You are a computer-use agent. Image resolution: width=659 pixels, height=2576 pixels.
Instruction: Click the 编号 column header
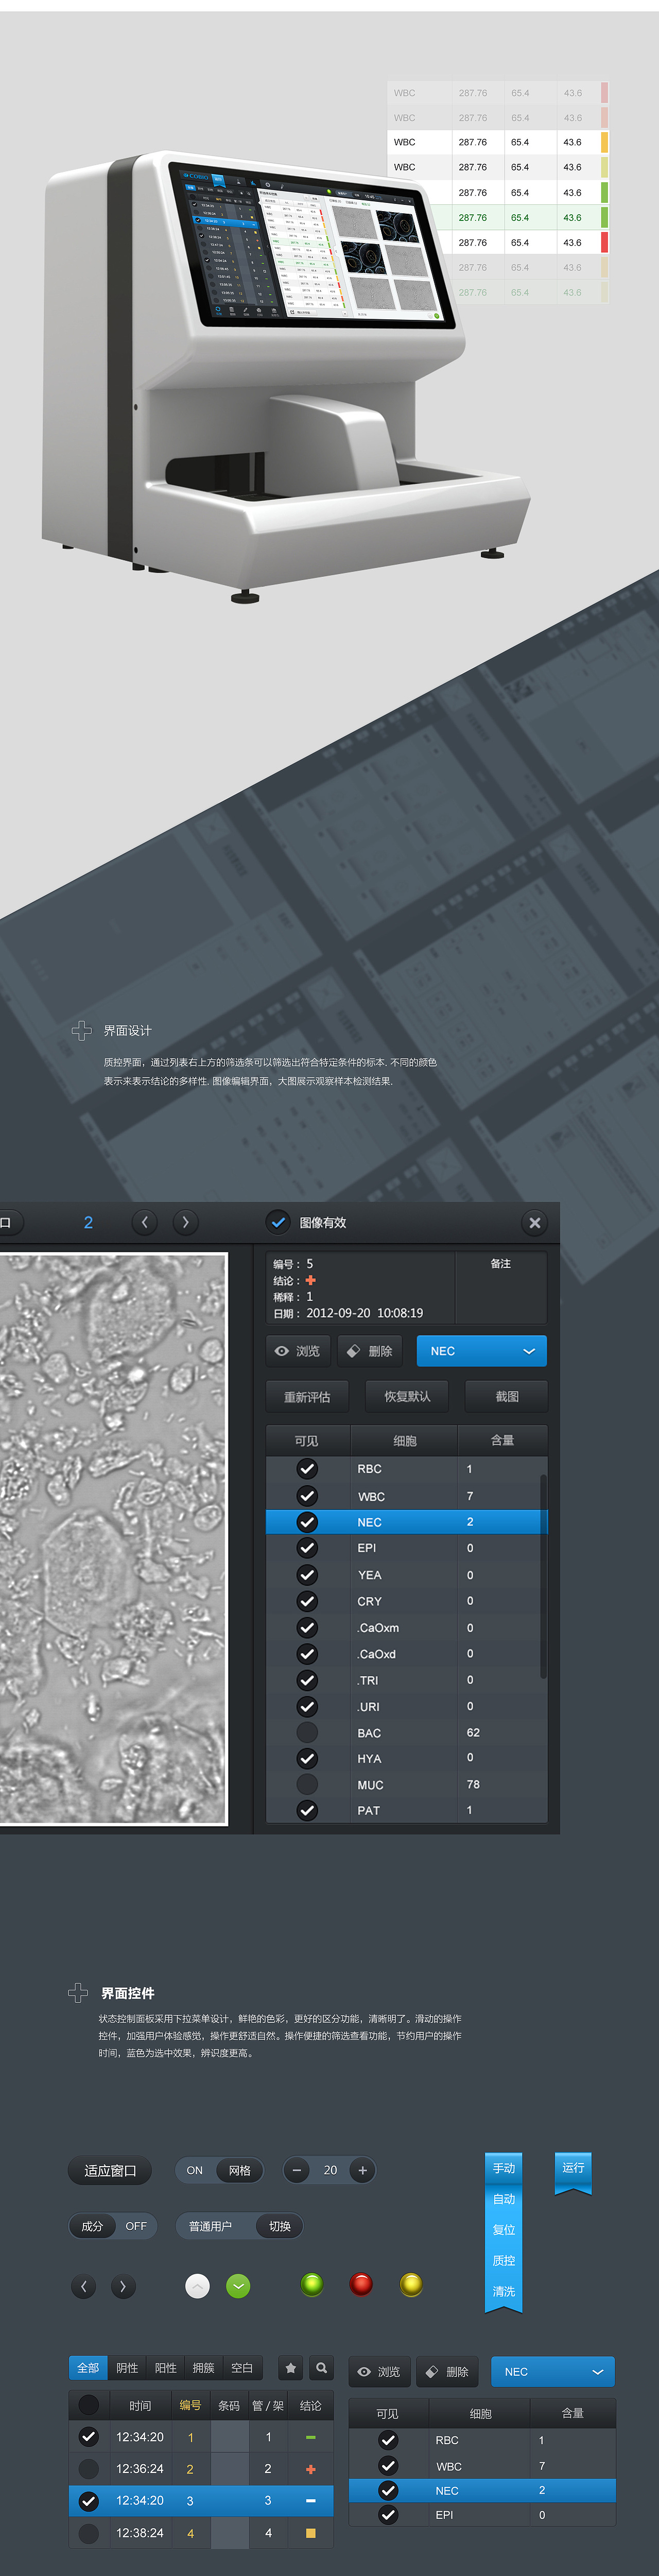190,2405
